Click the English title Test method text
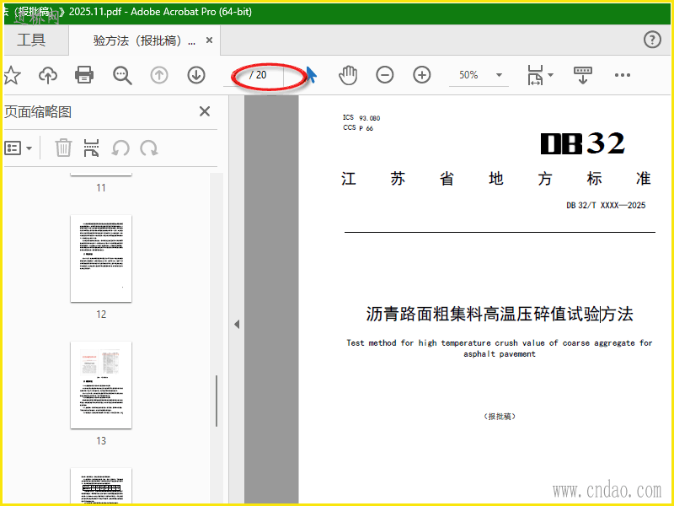This screenshot has width=674, height=506. click(x=500, y=348)
